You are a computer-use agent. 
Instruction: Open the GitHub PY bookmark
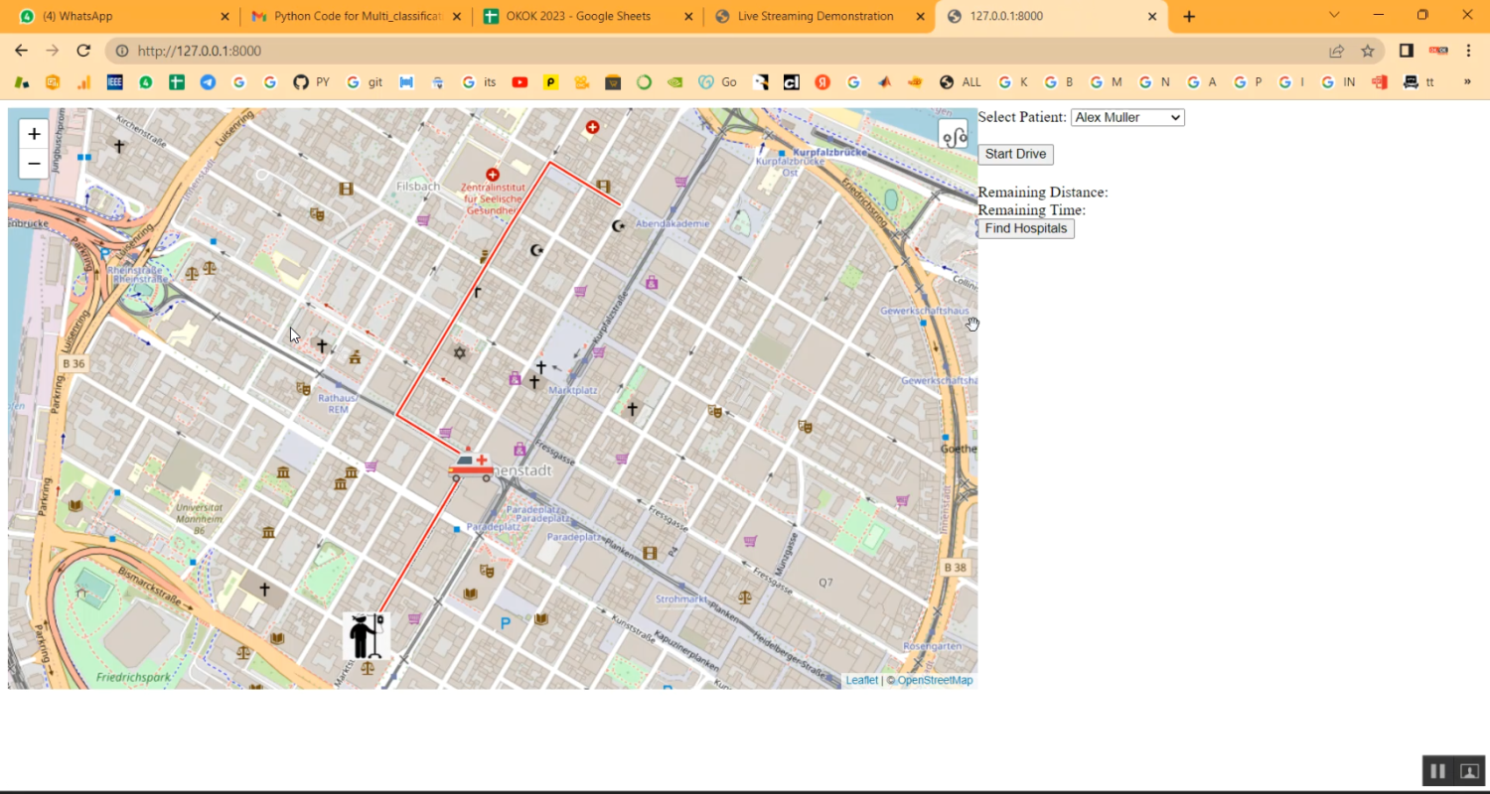(x=311, y=82)
